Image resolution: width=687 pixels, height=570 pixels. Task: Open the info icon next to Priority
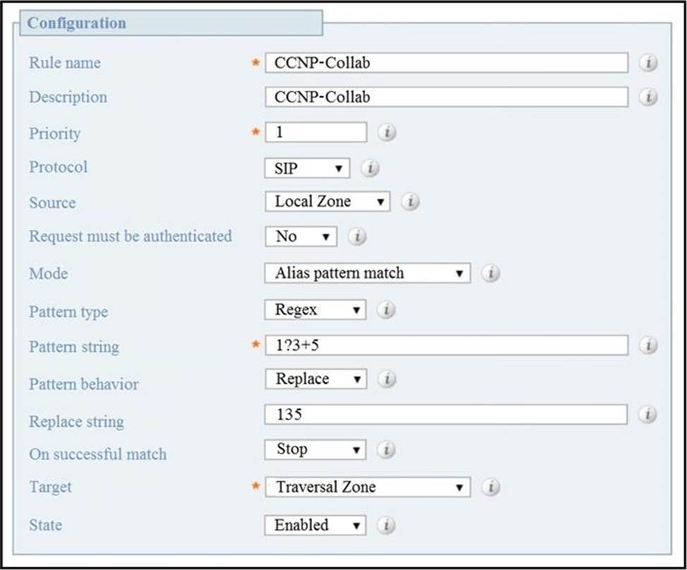click(387, 132)
